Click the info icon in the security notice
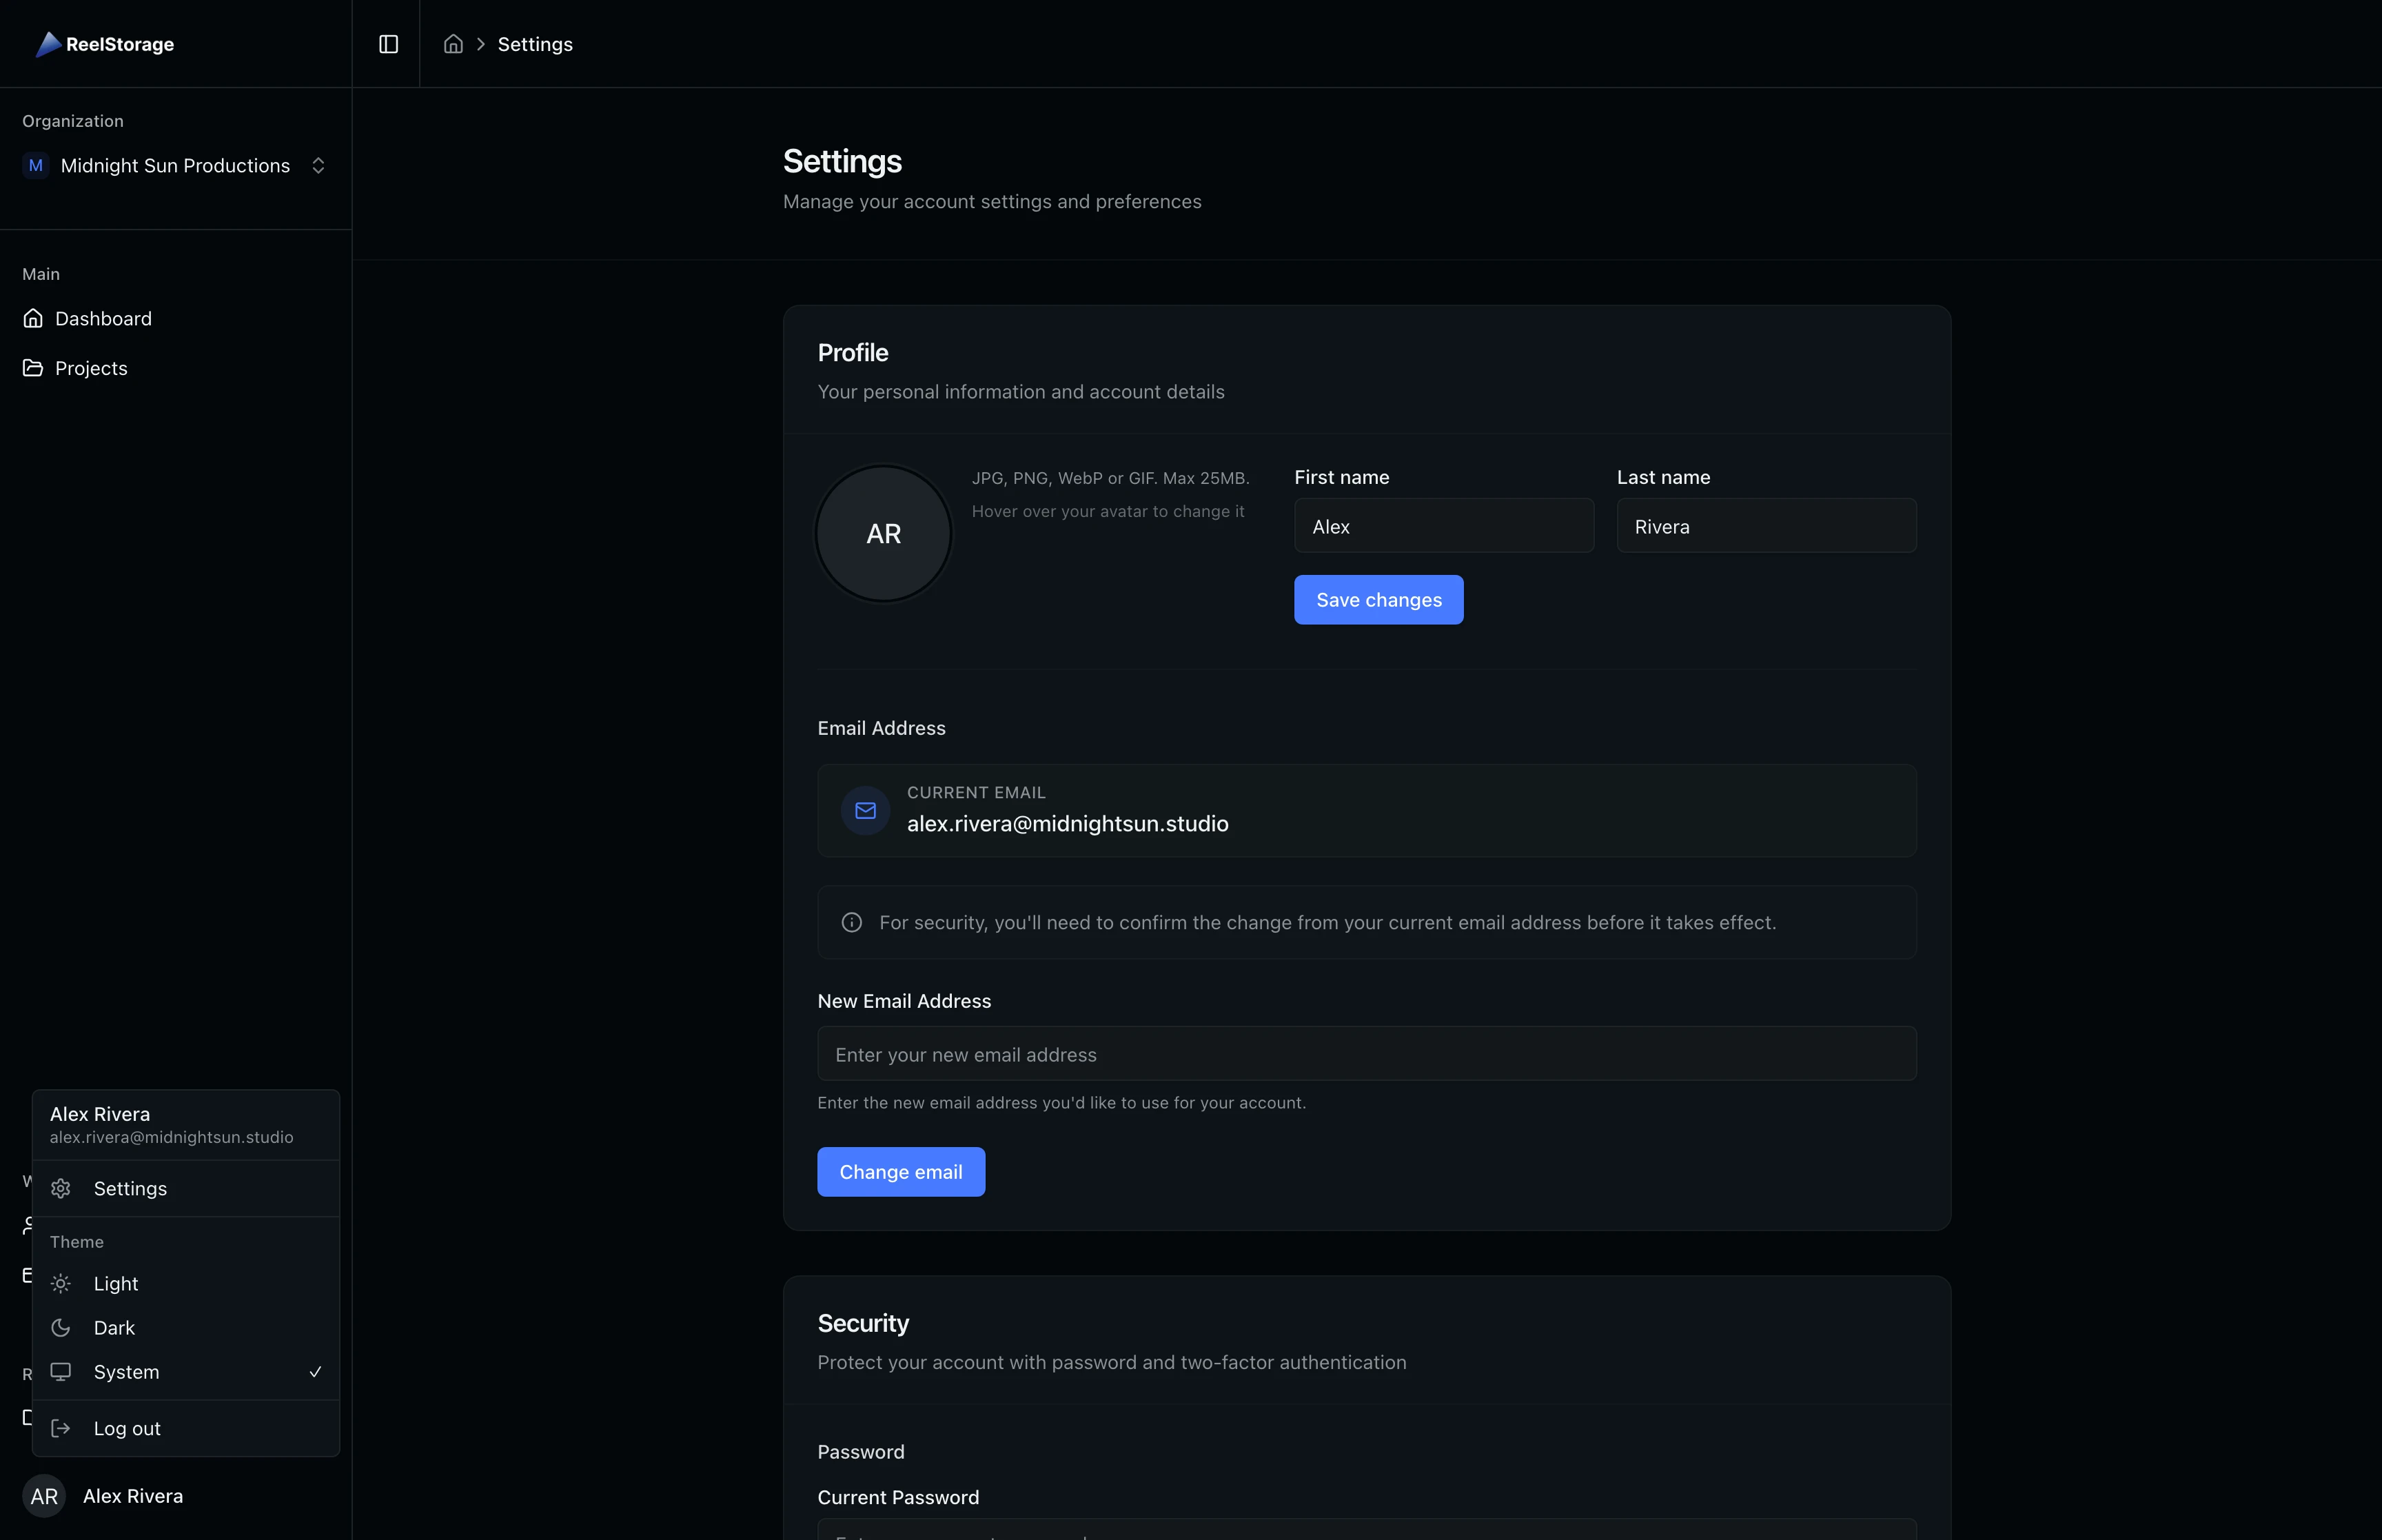Image resolution: width=2382 pixels, height=1540 pixels. pyautogui.click(x=851, y=922)
